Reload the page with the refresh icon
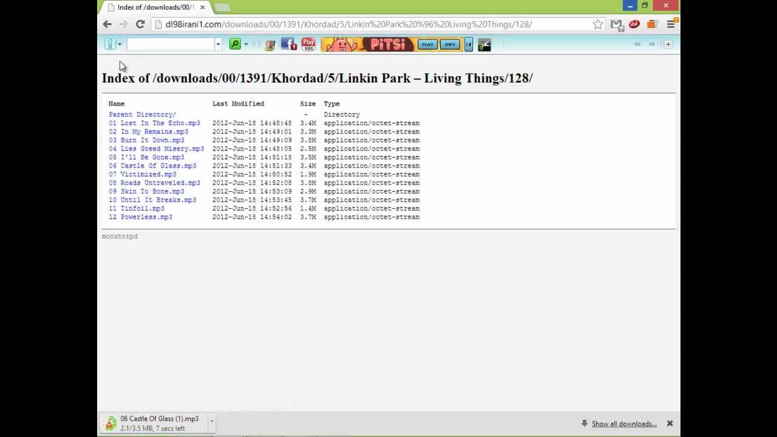The height and width of the screenshot is (437, 777). [140, 24]
